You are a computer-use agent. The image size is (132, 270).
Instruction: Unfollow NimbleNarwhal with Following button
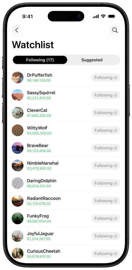pos(106,166)
